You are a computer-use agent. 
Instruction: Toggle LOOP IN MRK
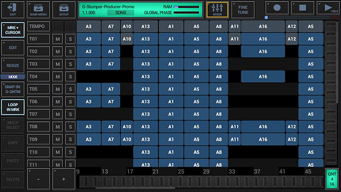13,107
